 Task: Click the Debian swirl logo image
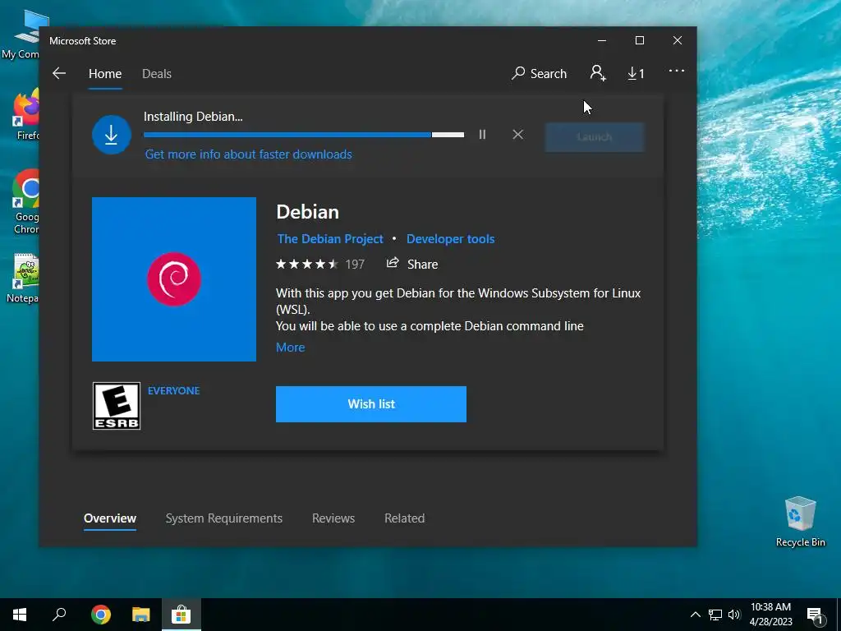point(174,279)
